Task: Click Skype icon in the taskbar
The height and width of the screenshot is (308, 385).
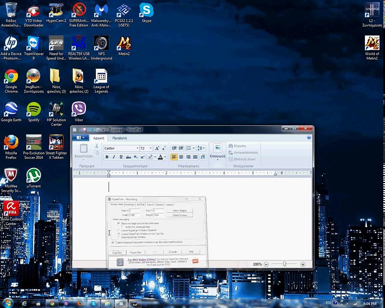Action: pos(94,304)
